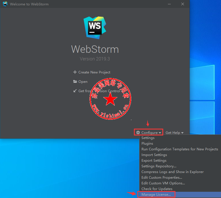
Task: Open Edit Custom Properties...
Action: click(x=180, y=178)
